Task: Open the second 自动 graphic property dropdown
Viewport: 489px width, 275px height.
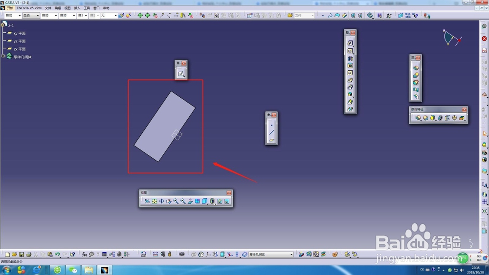Action: click(31, 15)
